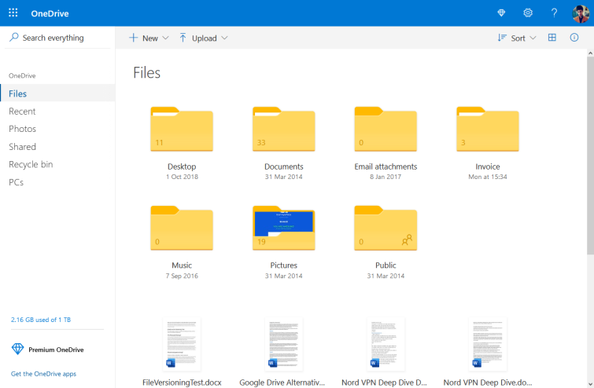Open the Pictures folder thumbnail
Screen dimensions: 594x388
[284, 228]
